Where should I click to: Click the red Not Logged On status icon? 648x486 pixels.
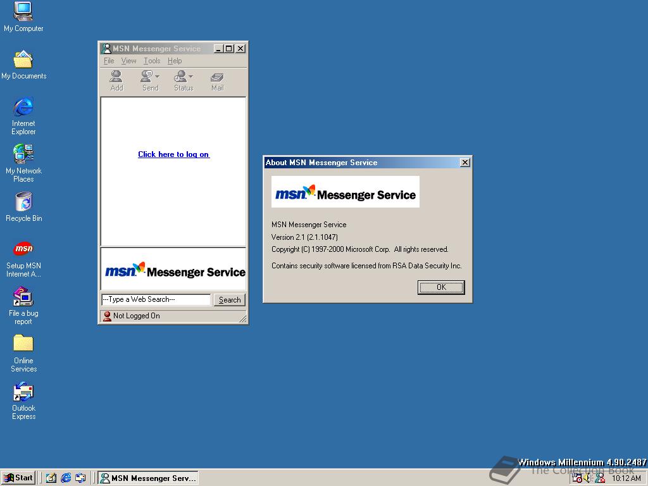(107, 316)
